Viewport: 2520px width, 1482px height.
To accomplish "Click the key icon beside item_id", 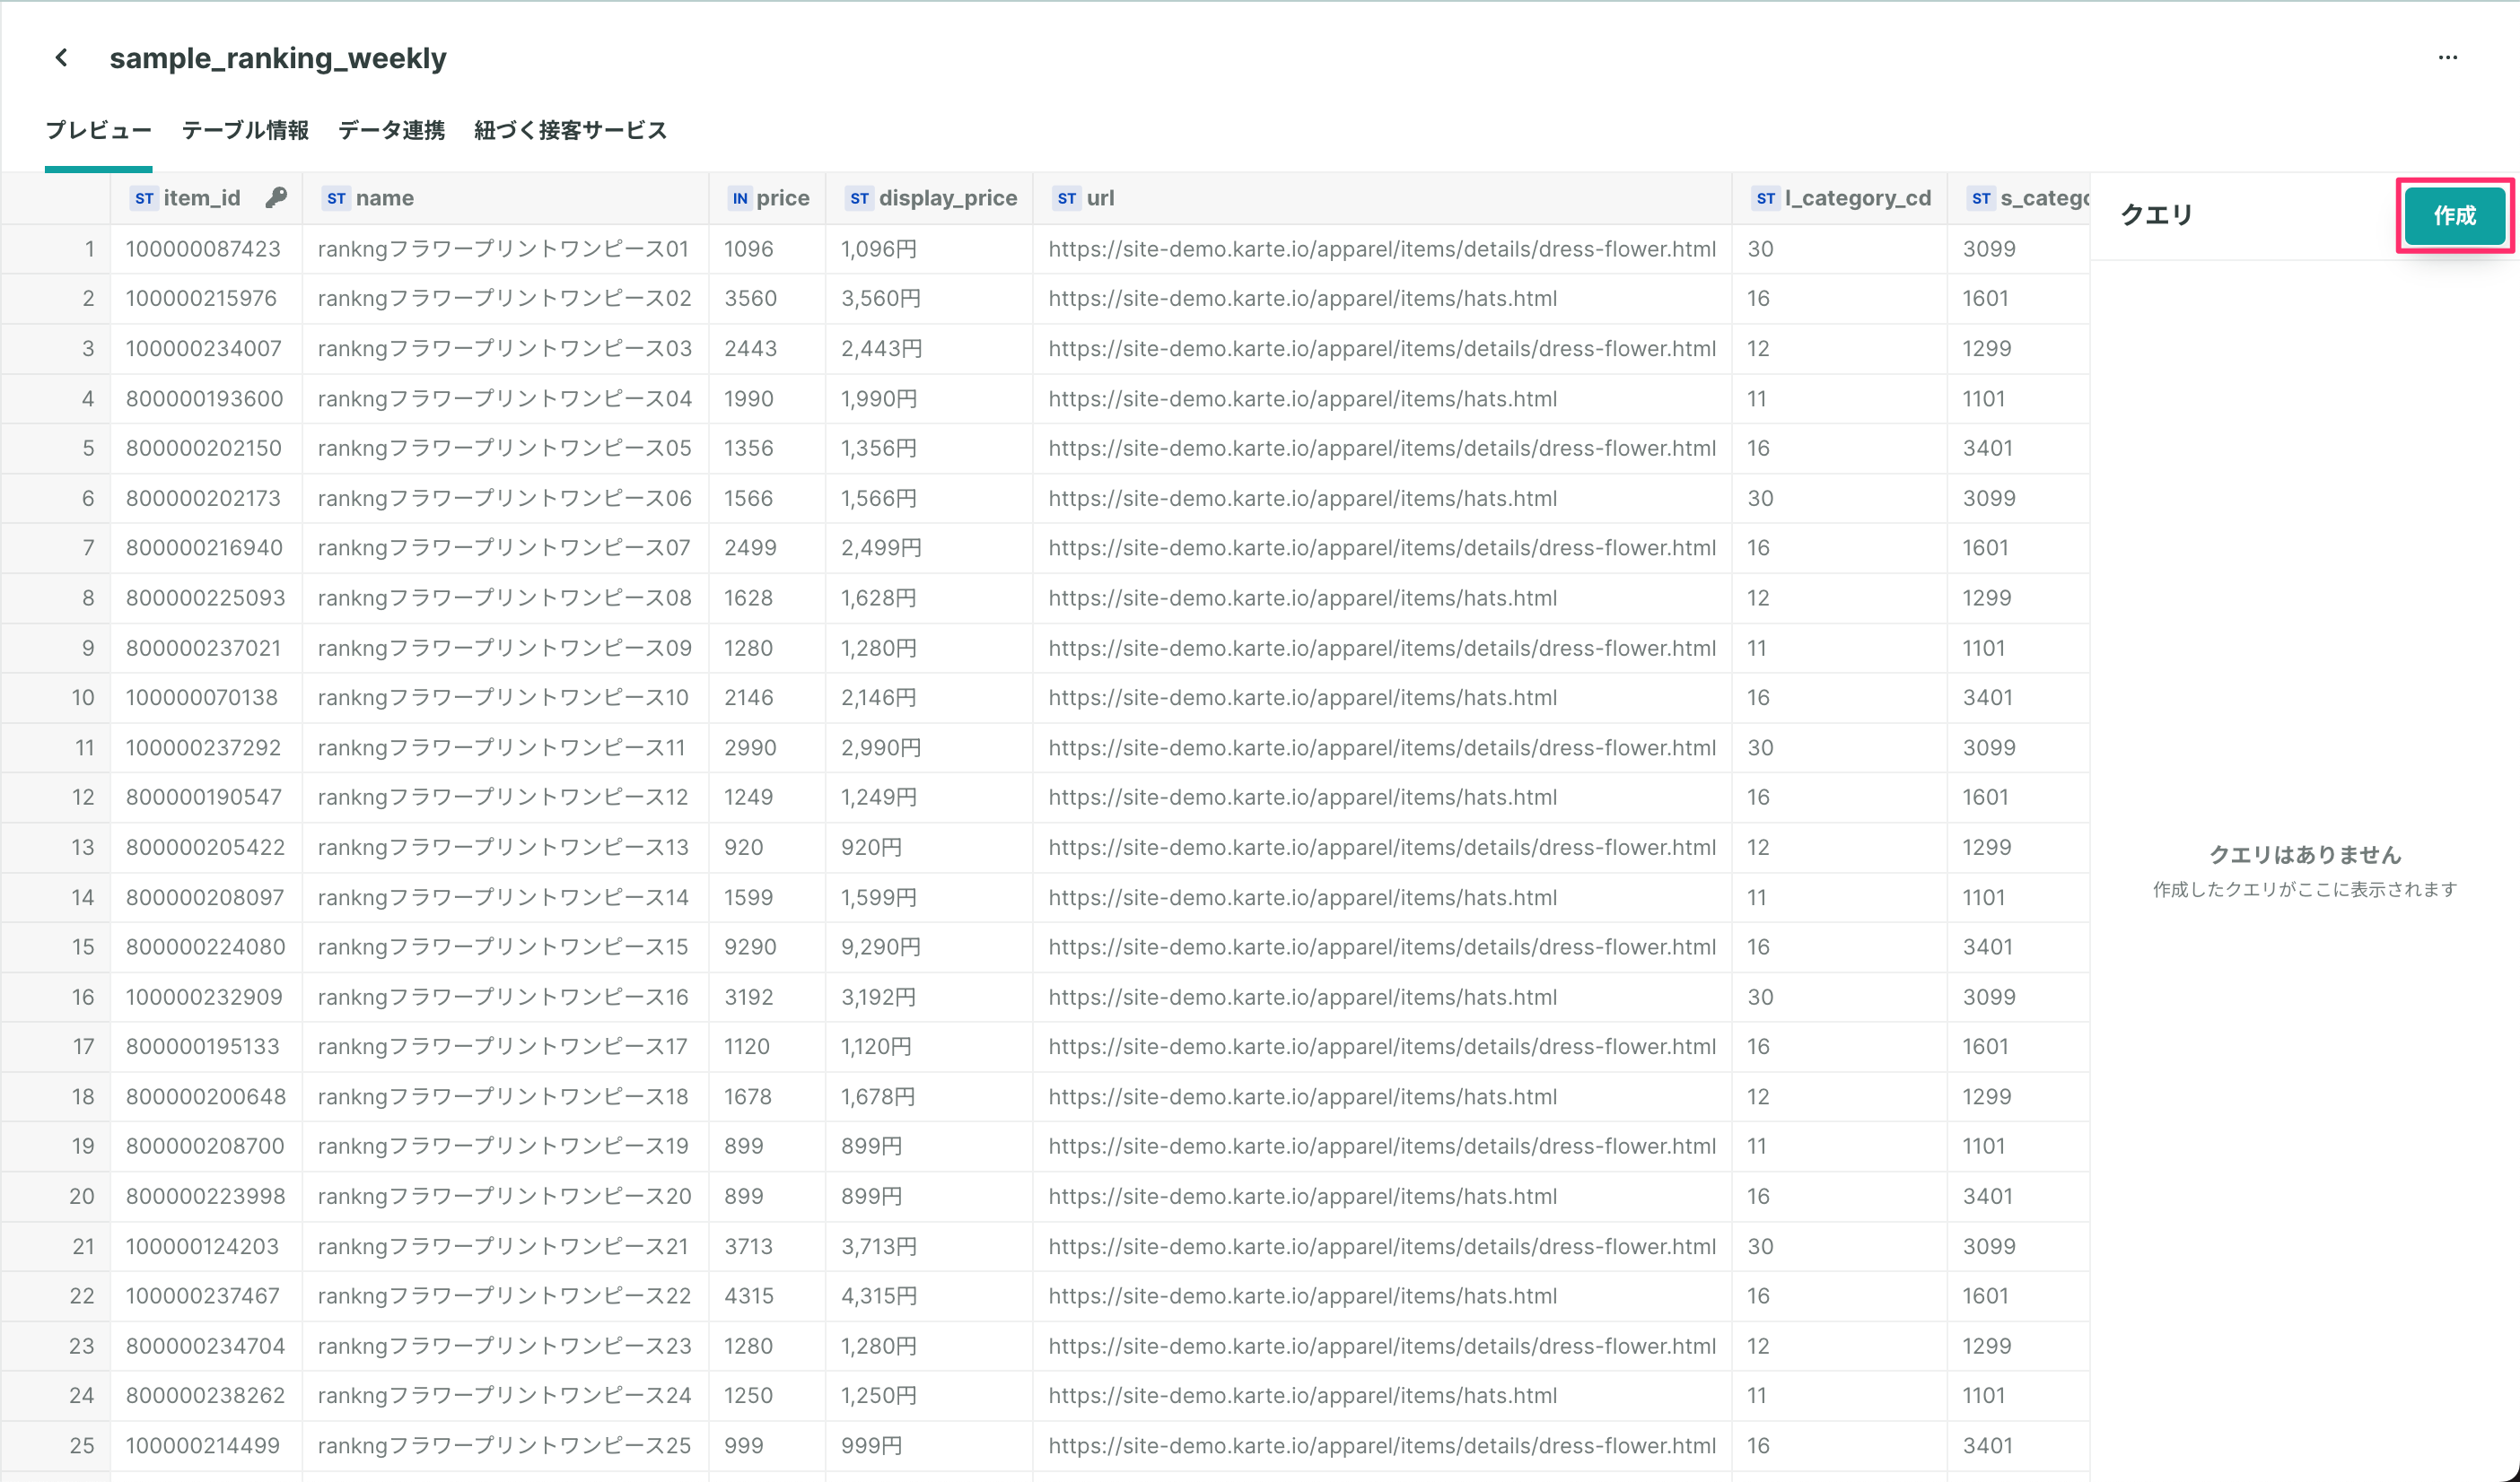I will [276, 198].
